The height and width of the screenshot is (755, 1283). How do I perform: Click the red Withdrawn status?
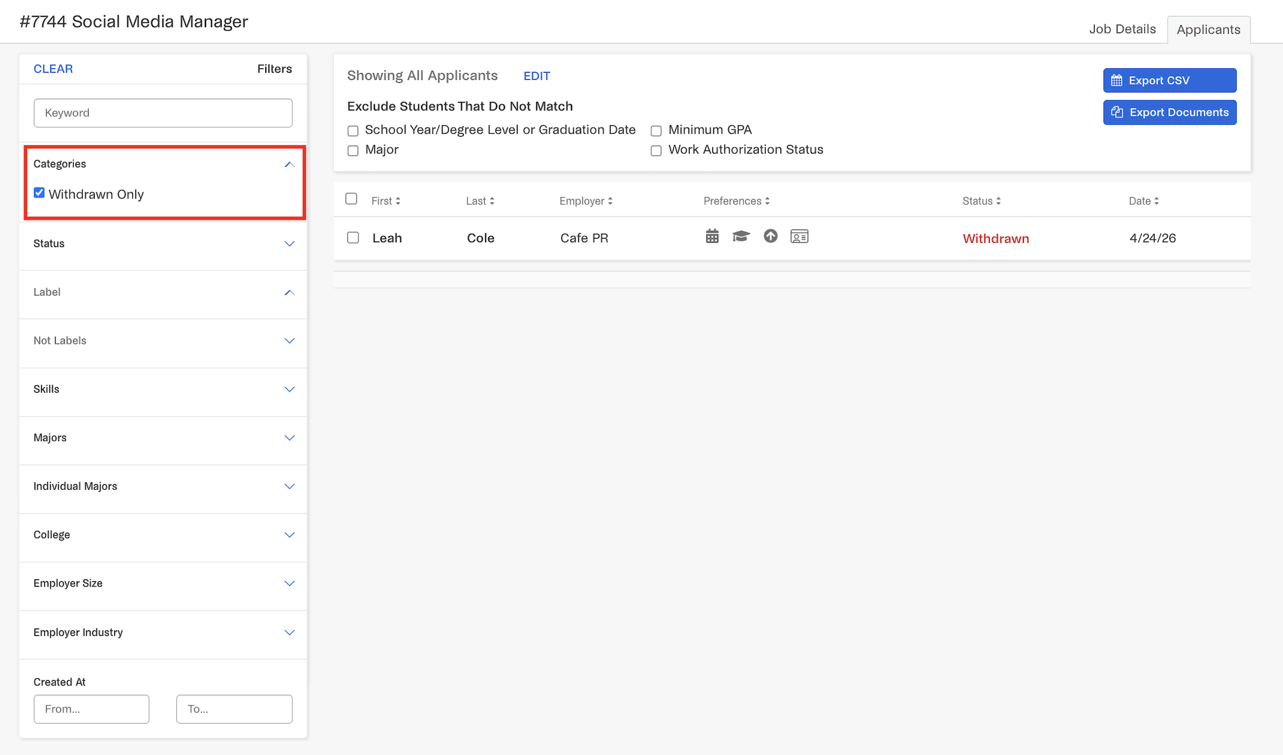(x=995, y=239)
